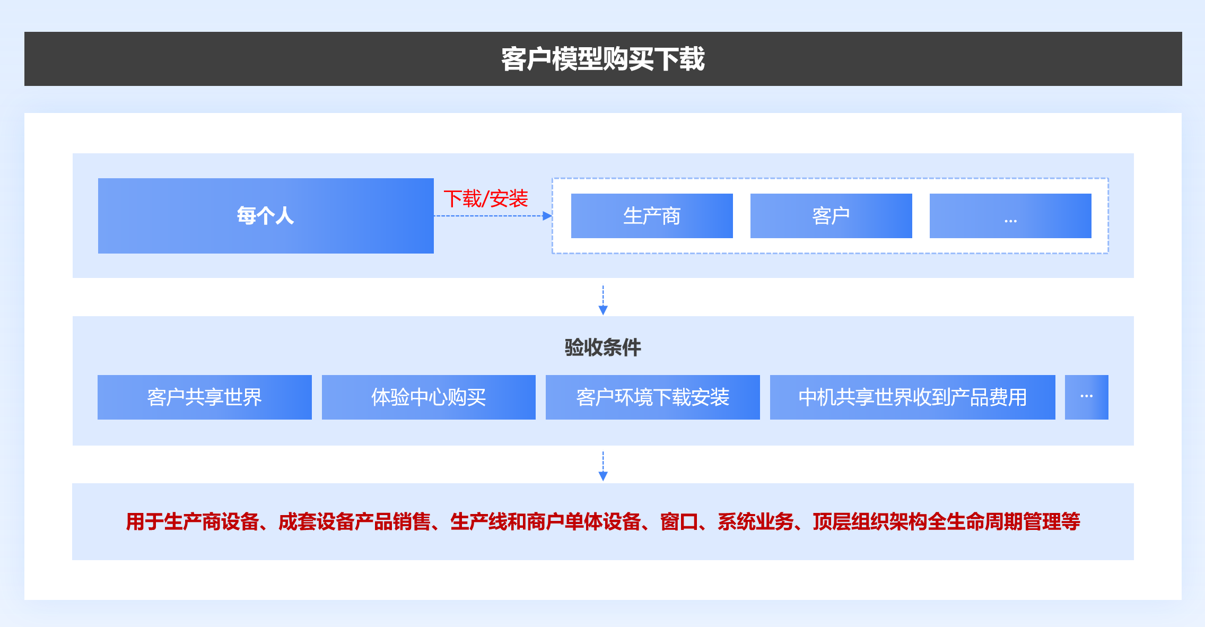1205x627 pixels.
Task: Click the down arrow above red summary text
Action: pos(602,475)
